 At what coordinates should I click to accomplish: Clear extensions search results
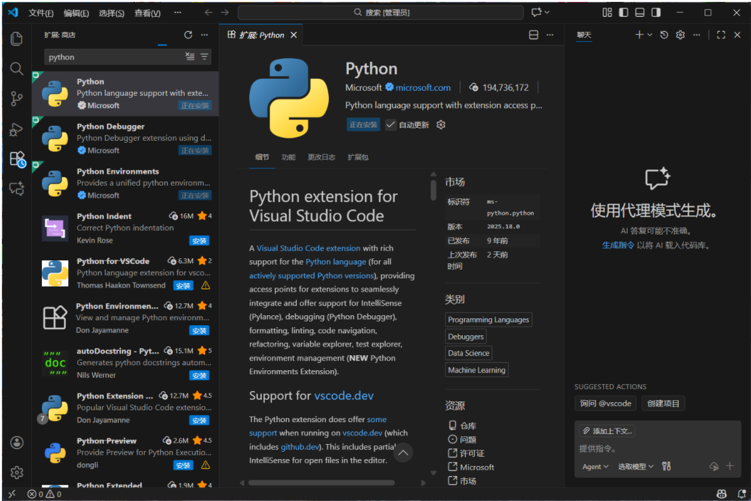point(190,57)
